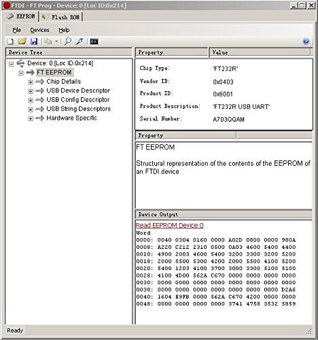
Task: Expand the USB Device Descriptor node
Action: point(31,91)
